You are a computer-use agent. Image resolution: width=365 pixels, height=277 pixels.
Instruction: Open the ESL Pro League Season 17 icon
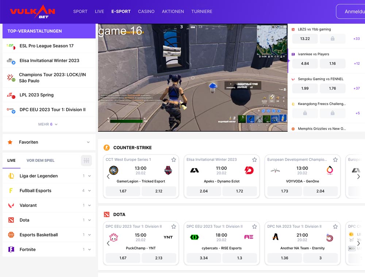pos(11,46)
